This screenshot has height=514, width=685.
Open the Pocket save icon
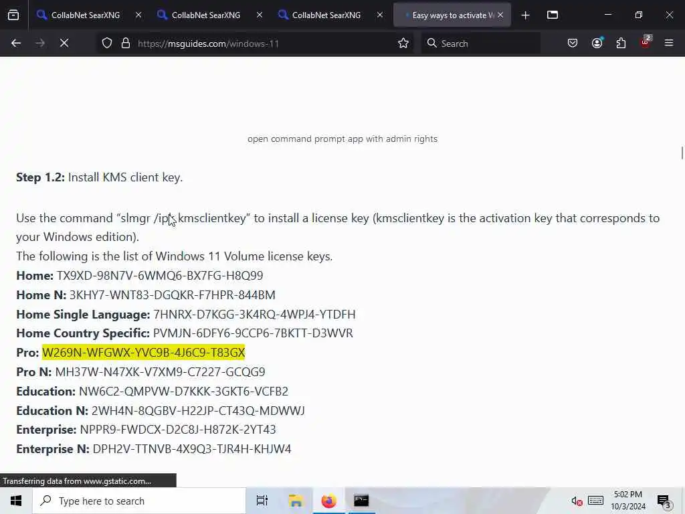pyautogui.click(x=573, y=44)
